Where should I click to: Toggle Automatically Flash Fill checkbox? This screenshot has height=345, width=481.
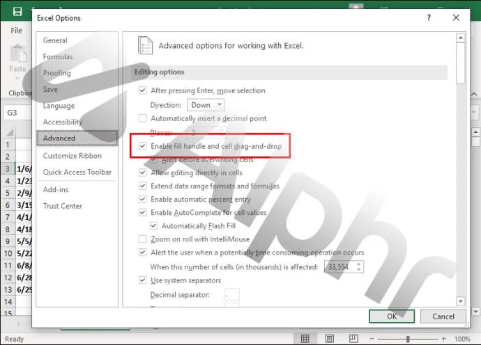(153, 225)
